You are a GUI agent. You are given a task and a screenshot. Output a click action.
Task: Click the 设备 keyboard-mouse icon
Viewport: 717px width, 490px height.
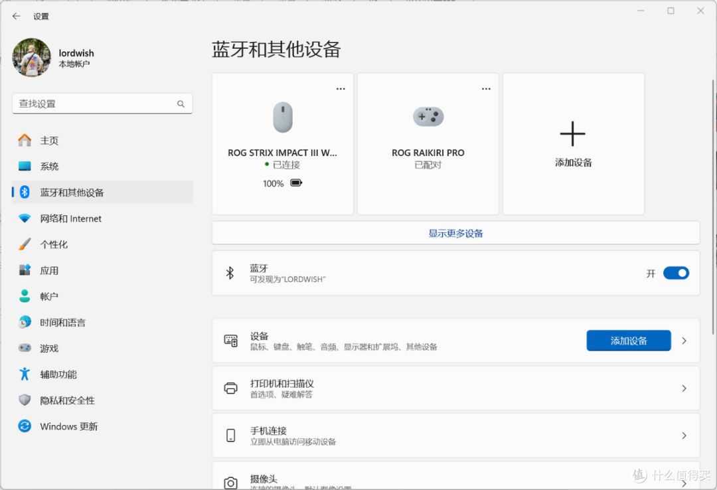pyautogui.click(x=230, y=341)
